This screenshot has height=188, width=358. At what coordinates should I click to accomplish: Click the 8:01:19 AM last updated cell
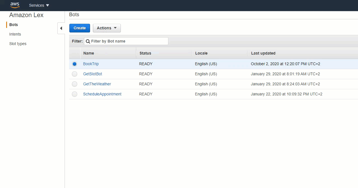pyautogui.click(x=285, y=74)
